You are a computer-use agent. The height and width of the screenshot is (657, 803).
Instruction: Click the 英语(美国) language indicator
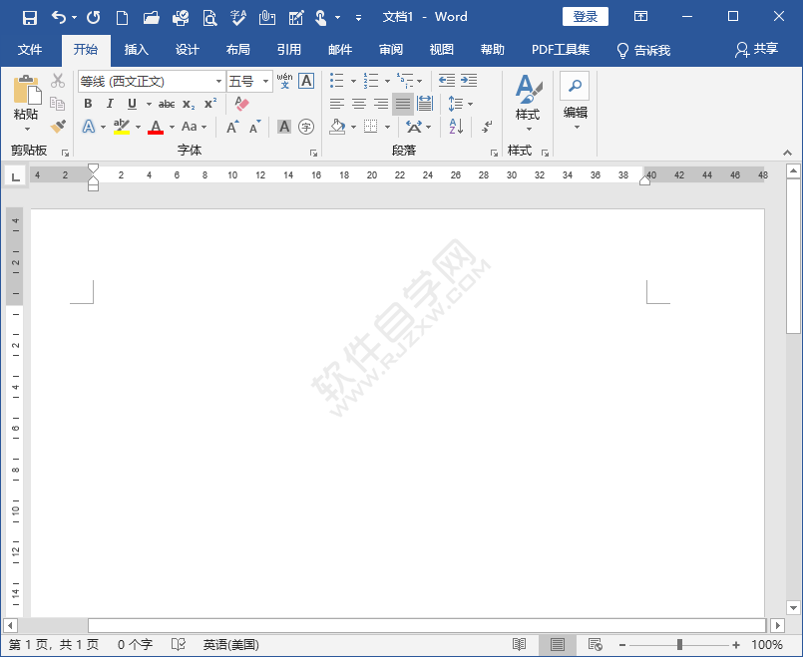click(230, 645)
